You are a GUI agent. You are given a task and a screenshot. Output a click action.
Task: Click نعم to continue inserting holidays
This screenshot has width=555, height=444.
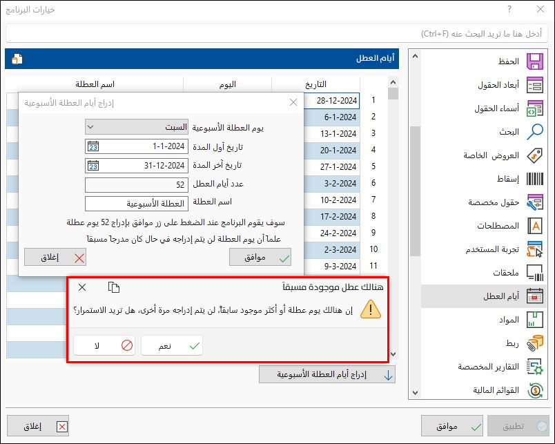172,345
